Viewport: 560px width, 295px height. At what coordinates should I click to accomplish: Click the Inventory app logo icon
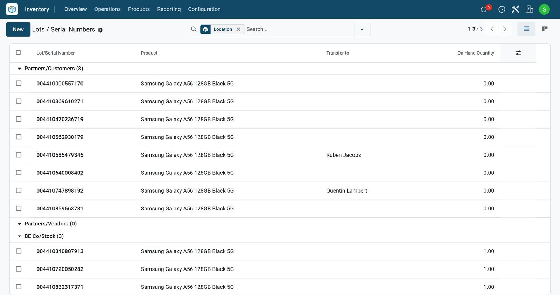pyautogui.click(x=12, y=9)
